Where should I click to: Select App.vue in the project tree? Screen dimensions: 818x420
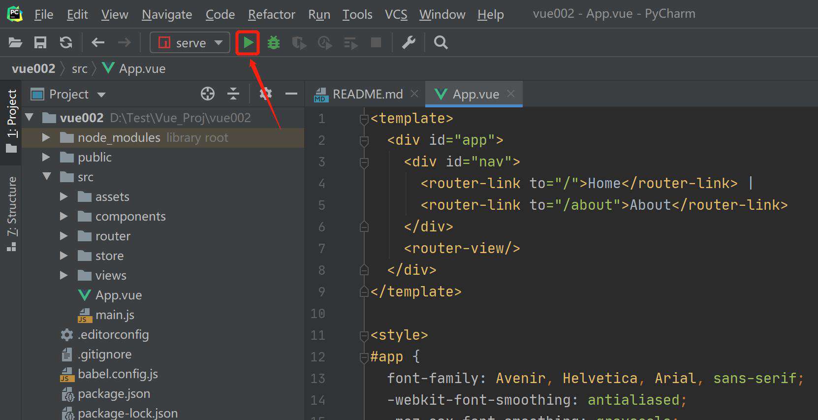(x=110, y=295)
